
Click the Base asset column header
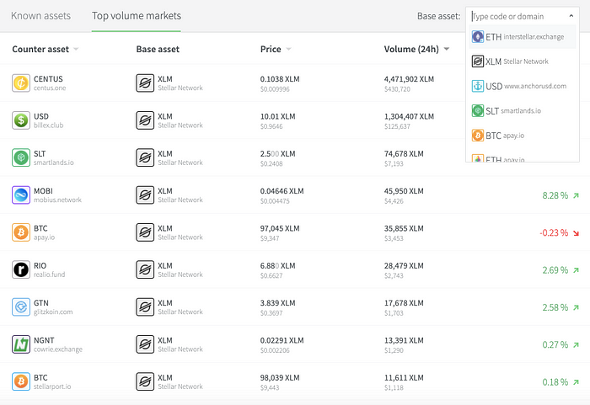(x=159, y=49)
